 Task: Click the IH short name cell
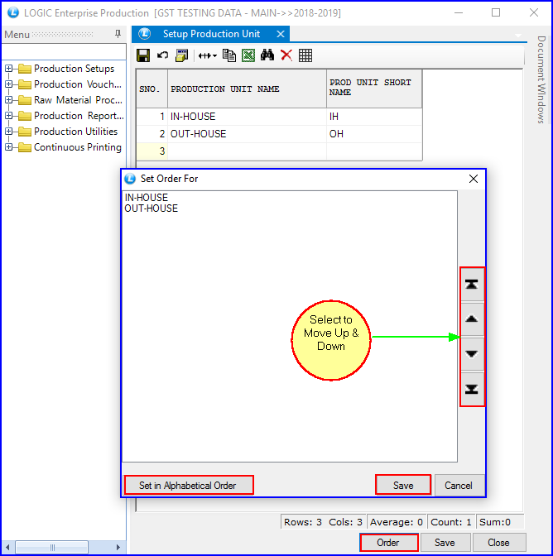pos(374,117)
